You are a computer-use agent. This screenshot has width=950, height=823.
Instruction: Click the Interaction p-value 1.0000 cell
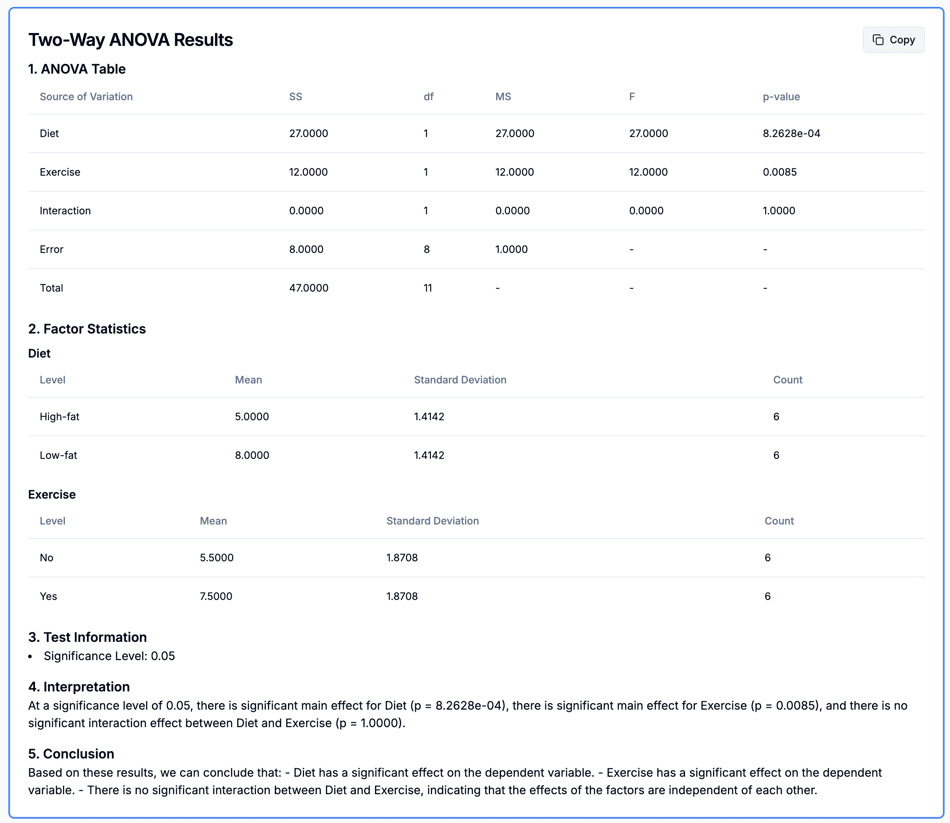click(779, 210)
